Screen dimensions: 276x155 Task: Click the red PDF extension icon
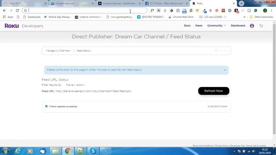click(223, 10)
